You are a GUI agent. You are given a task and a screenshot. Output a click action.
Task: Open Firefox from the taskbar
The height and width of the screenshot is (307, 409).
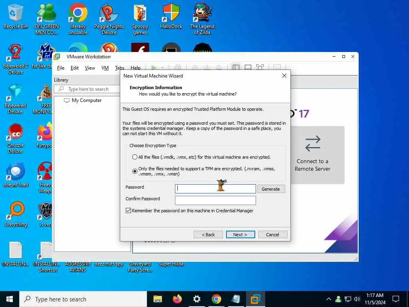pos(177,299)
